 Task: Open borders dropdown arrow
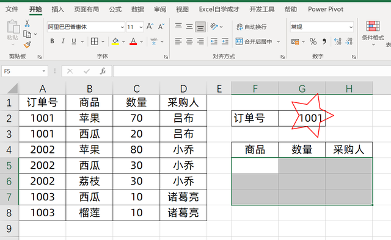(103, 41)
